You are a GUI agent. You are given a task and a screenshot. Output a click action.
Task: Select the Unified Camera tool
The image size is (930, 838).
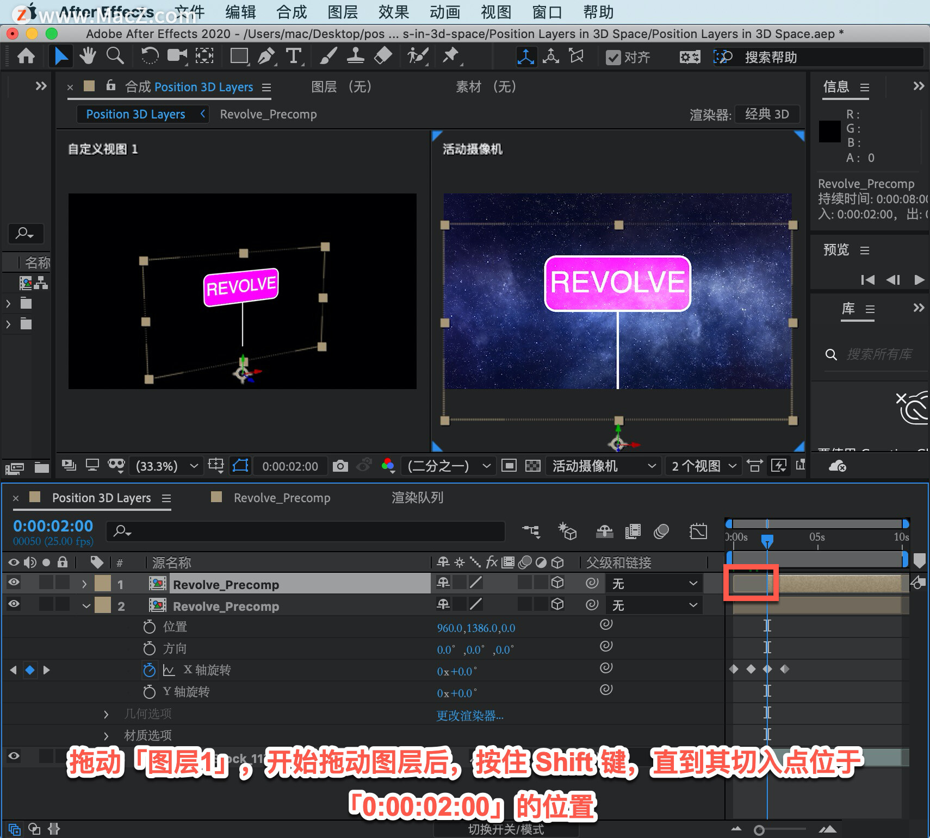(177, 56)
